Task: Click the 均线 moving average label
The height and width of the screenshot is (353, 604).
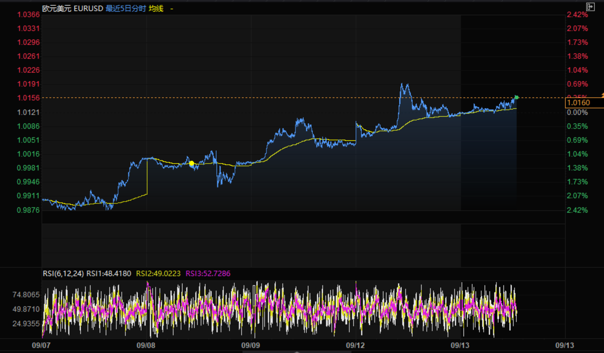Action: tap(156, 8)
